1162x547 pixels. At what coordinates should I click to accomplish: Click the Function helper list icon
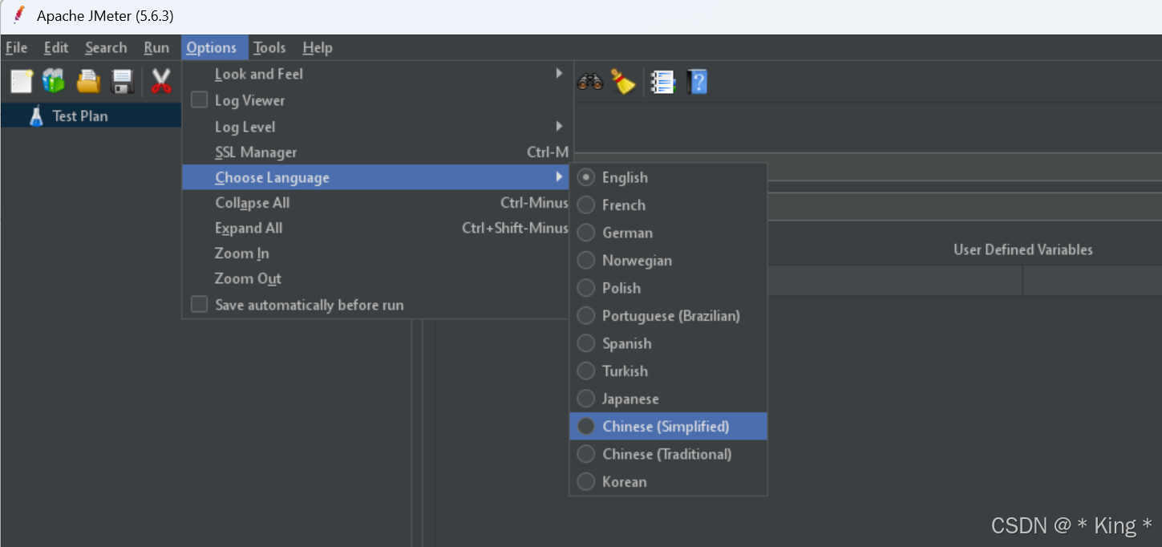coord(663,82)
